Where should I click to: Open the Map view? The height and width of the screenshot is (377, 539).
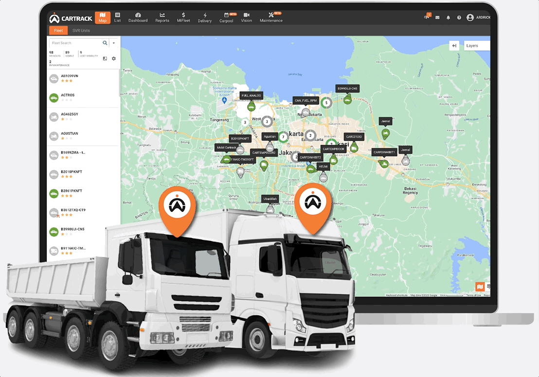pyautogui.click(x=103, y=17)
